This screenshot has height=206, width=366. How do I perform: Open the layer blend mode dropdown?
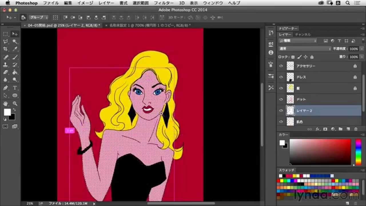click(305, 49)
